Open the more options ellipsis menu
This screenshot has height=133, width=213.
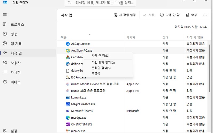pos(205,15)
